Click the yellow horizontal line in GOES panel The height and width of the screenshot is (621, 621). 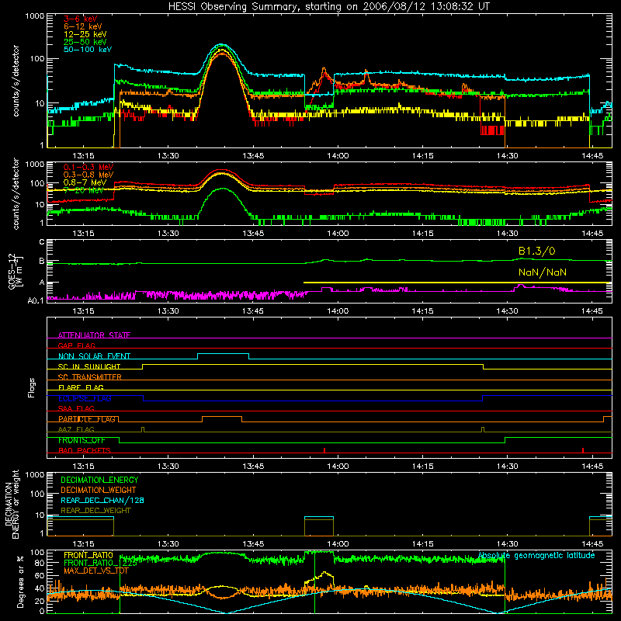click(x=457, y=283)
